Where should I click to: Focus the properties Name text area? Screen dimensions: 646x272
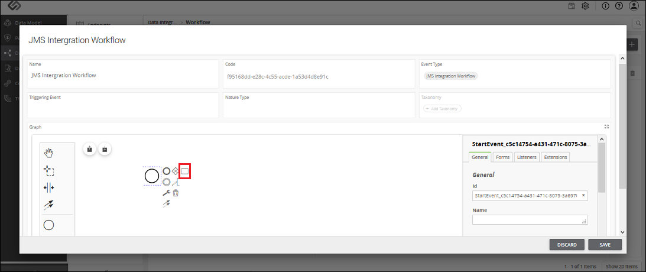pyautogui.click(x=530, y=219)
